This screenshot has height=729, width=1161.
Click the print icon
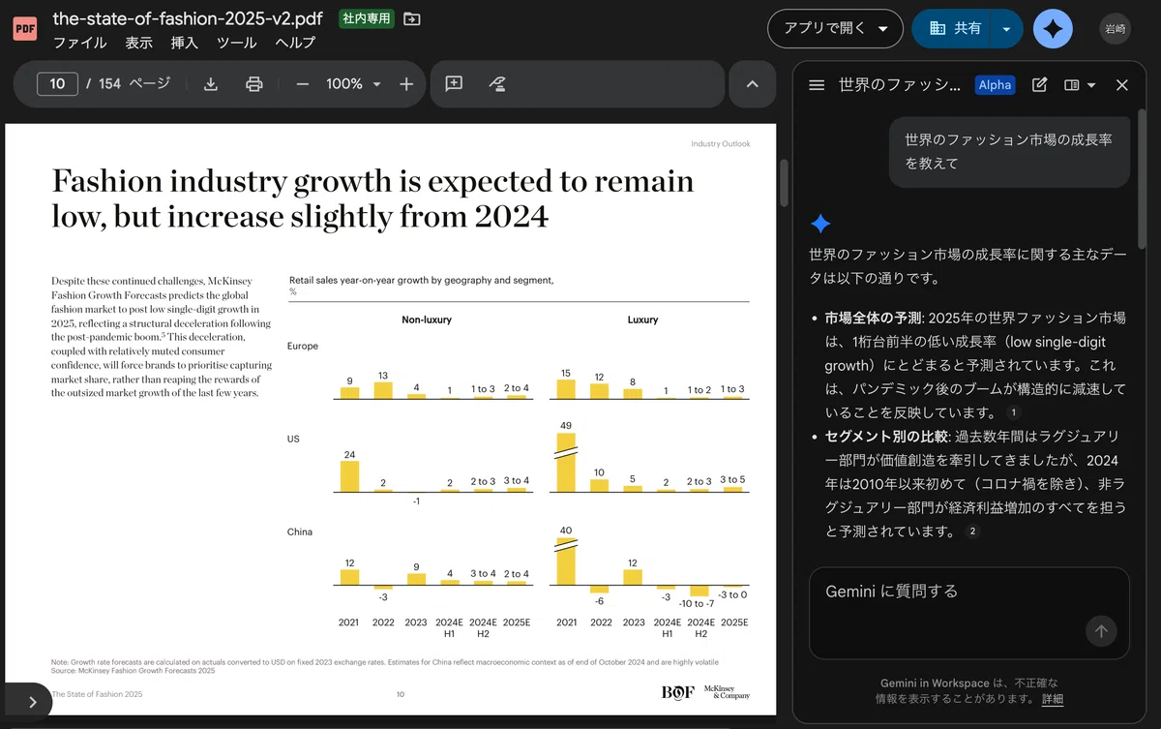click(254, 84)
